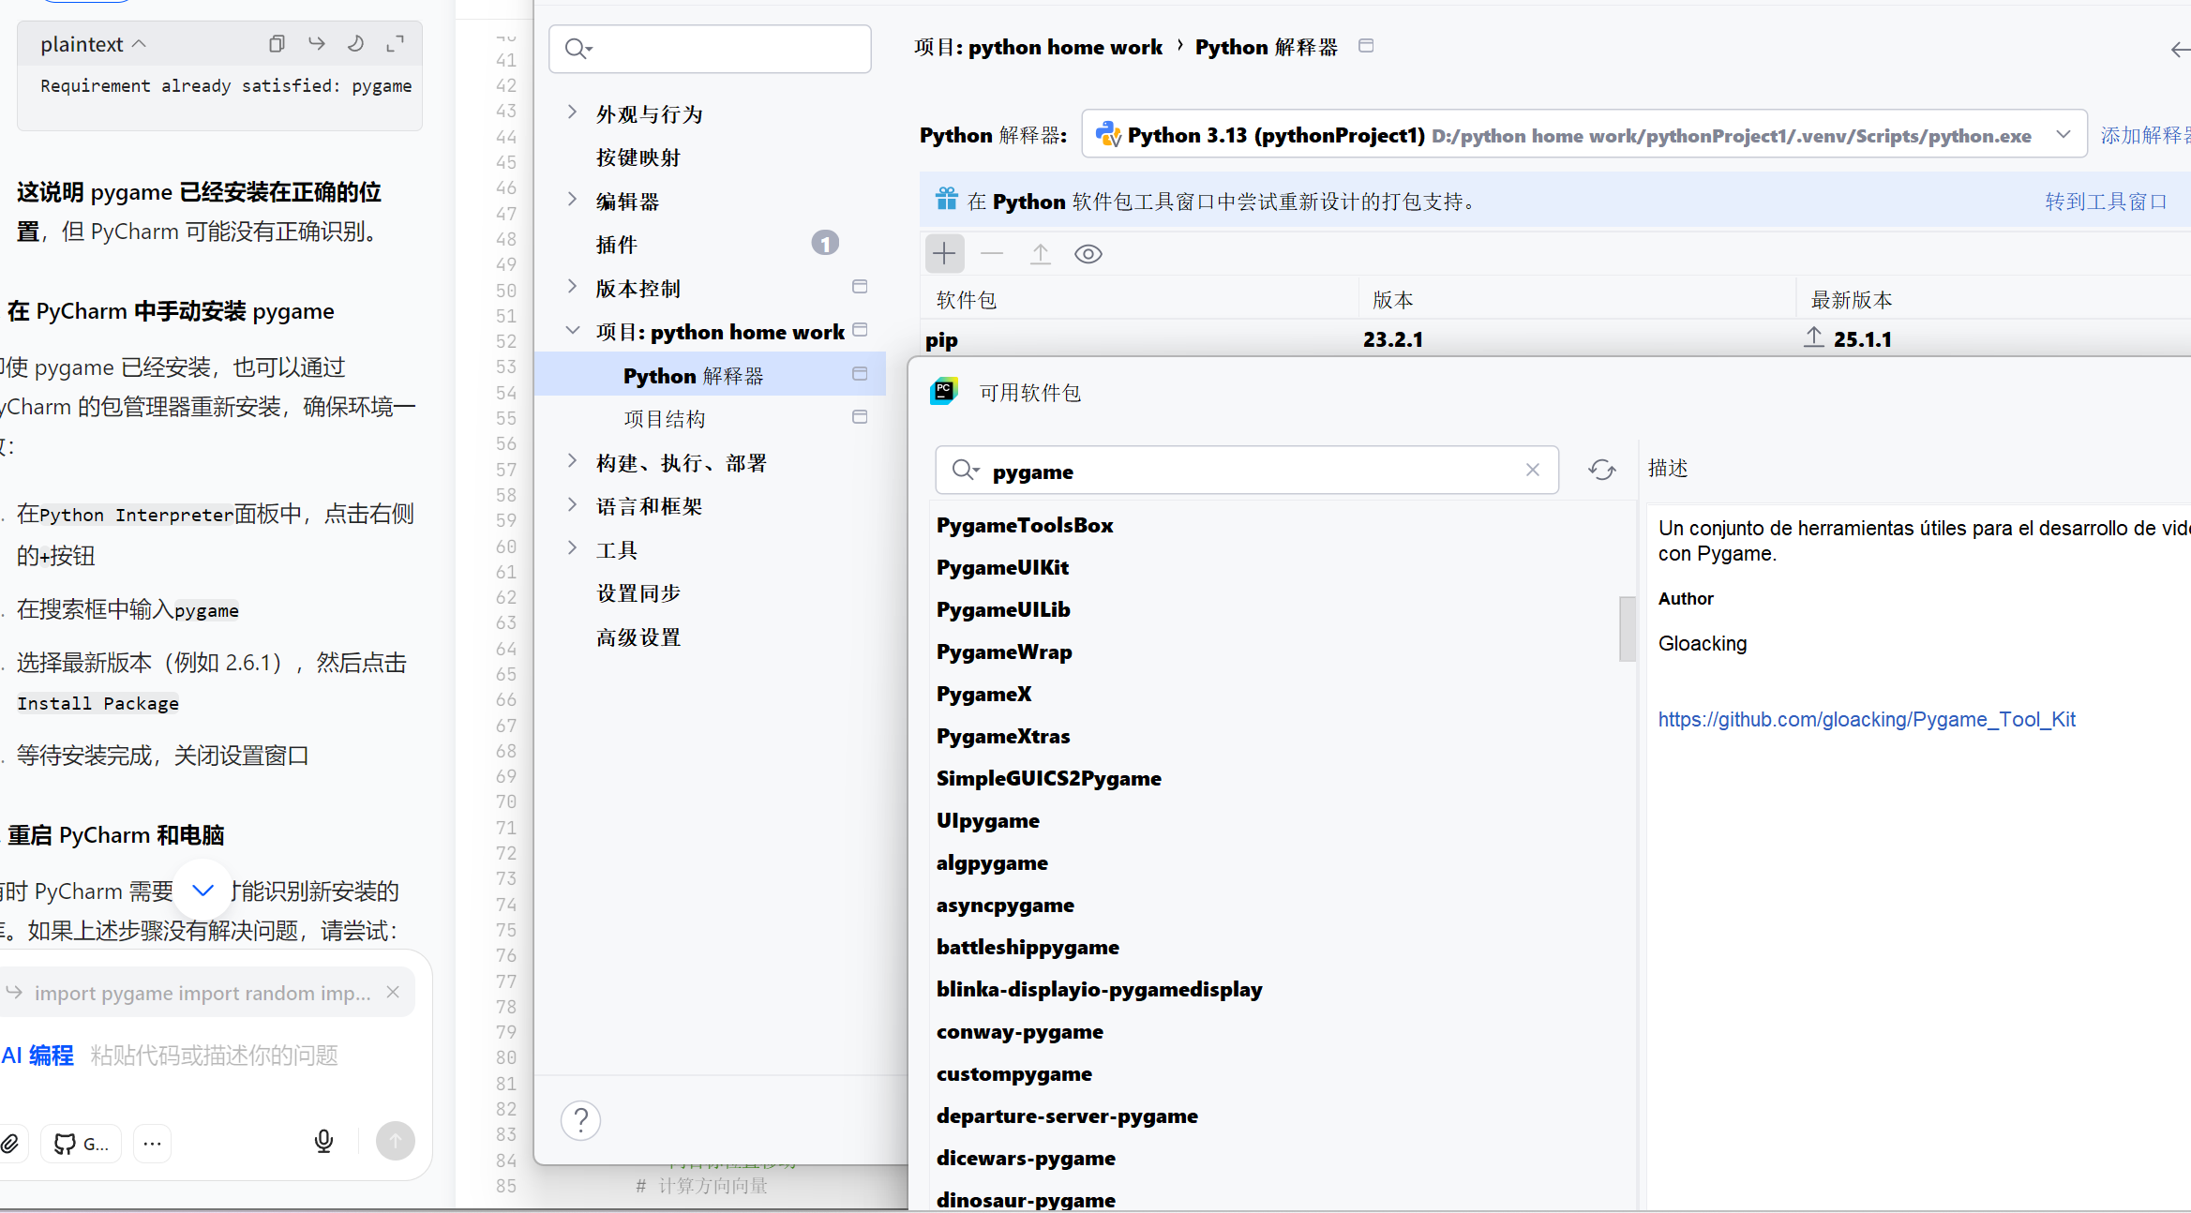This screenshot has width=2191, height=1213.
Task: Open the 插件 settings page
Action: click(617, 245)
